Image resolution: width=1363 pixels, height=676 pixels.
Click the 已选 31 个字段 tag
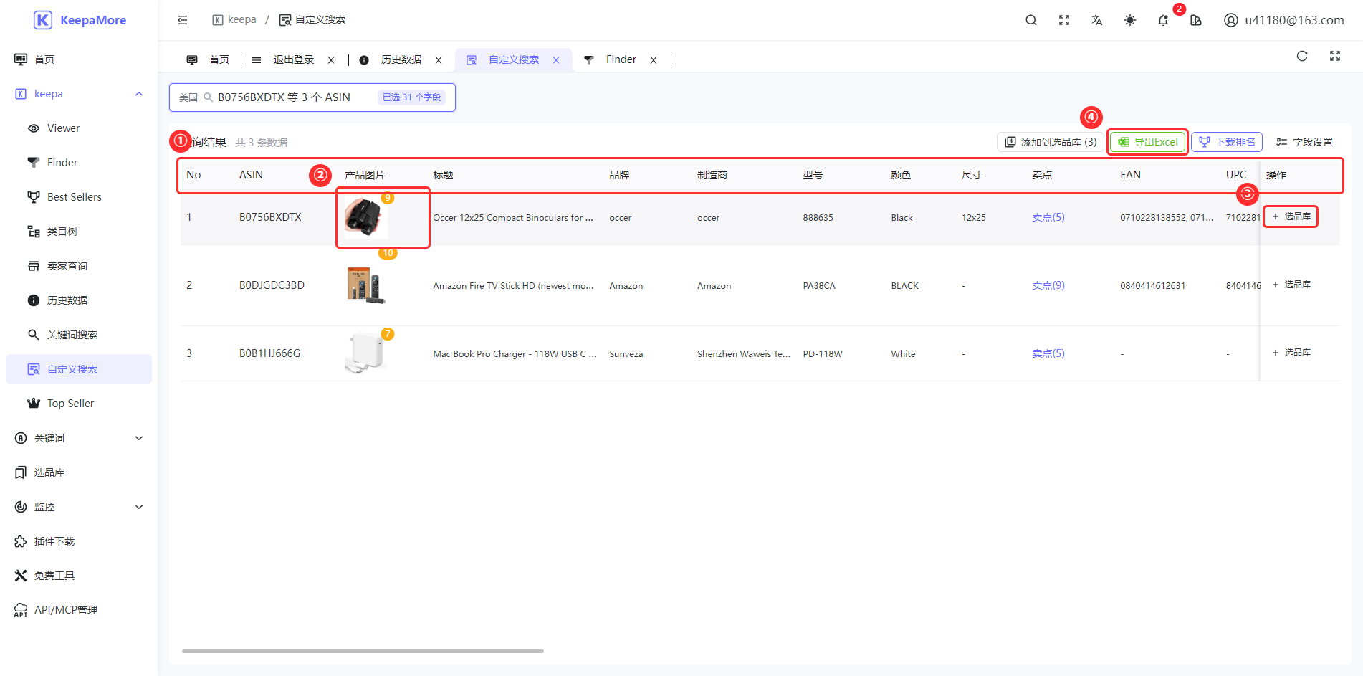point(412,97)
